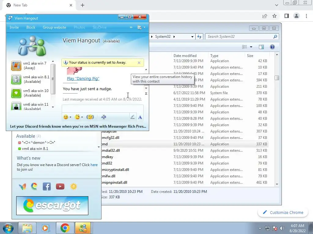This screenshot has height=234, width=313.
Task: Click vm1 aka win 7 avatar
Action: coord(16,66)
